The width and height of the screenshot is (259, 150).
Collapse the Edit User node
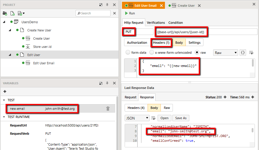pos(10,55)
